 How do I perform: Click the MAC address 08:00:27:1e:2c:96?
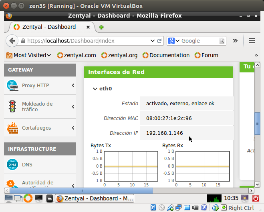(x=169, y=118)
